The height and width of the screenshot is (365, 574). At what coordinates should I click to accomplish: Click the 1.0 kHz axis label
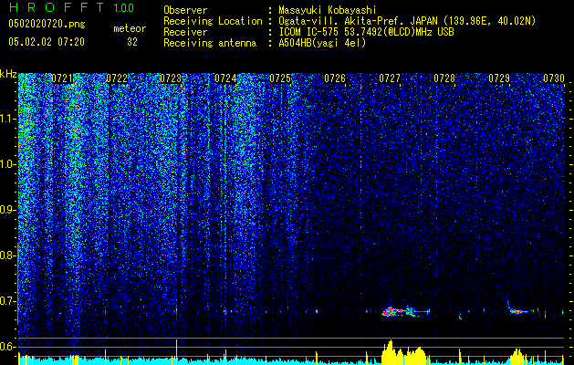tap(8, 164)
